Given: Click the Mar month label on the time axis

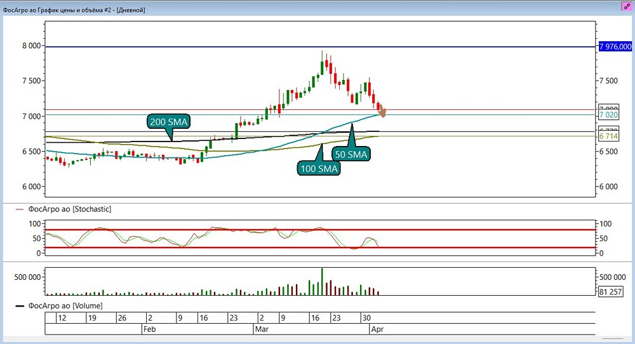Looking at the screenshot, I should [x=262, y=329].
